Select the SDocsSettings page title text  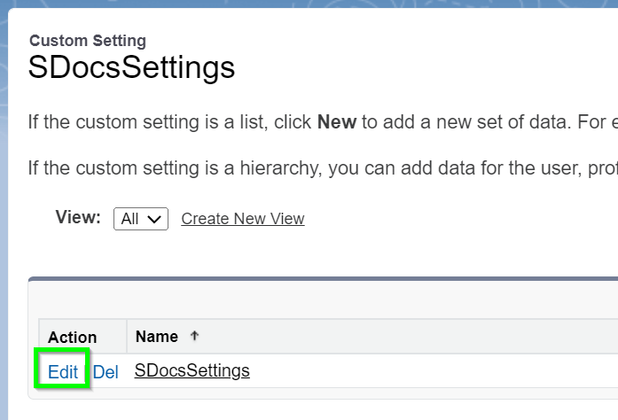131,67
